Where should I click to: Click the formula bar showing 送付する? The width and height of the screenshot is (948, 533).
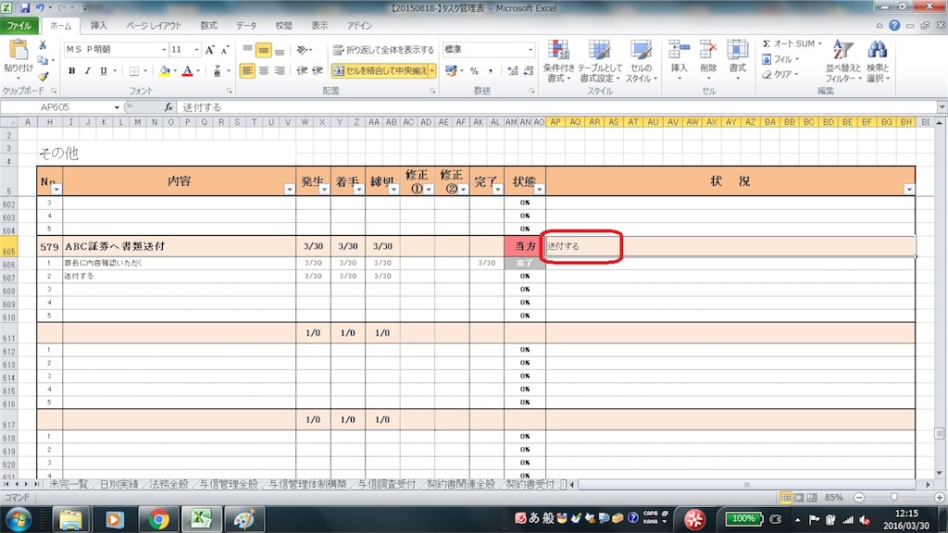[x=556, y=107]
